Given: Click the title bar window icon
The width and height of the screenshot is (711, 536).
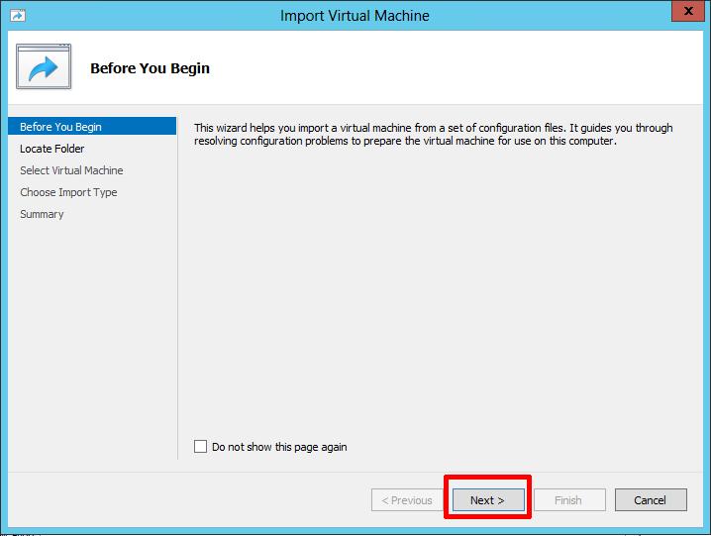Looking at the screenshot, I should click(x=18, y=16).
